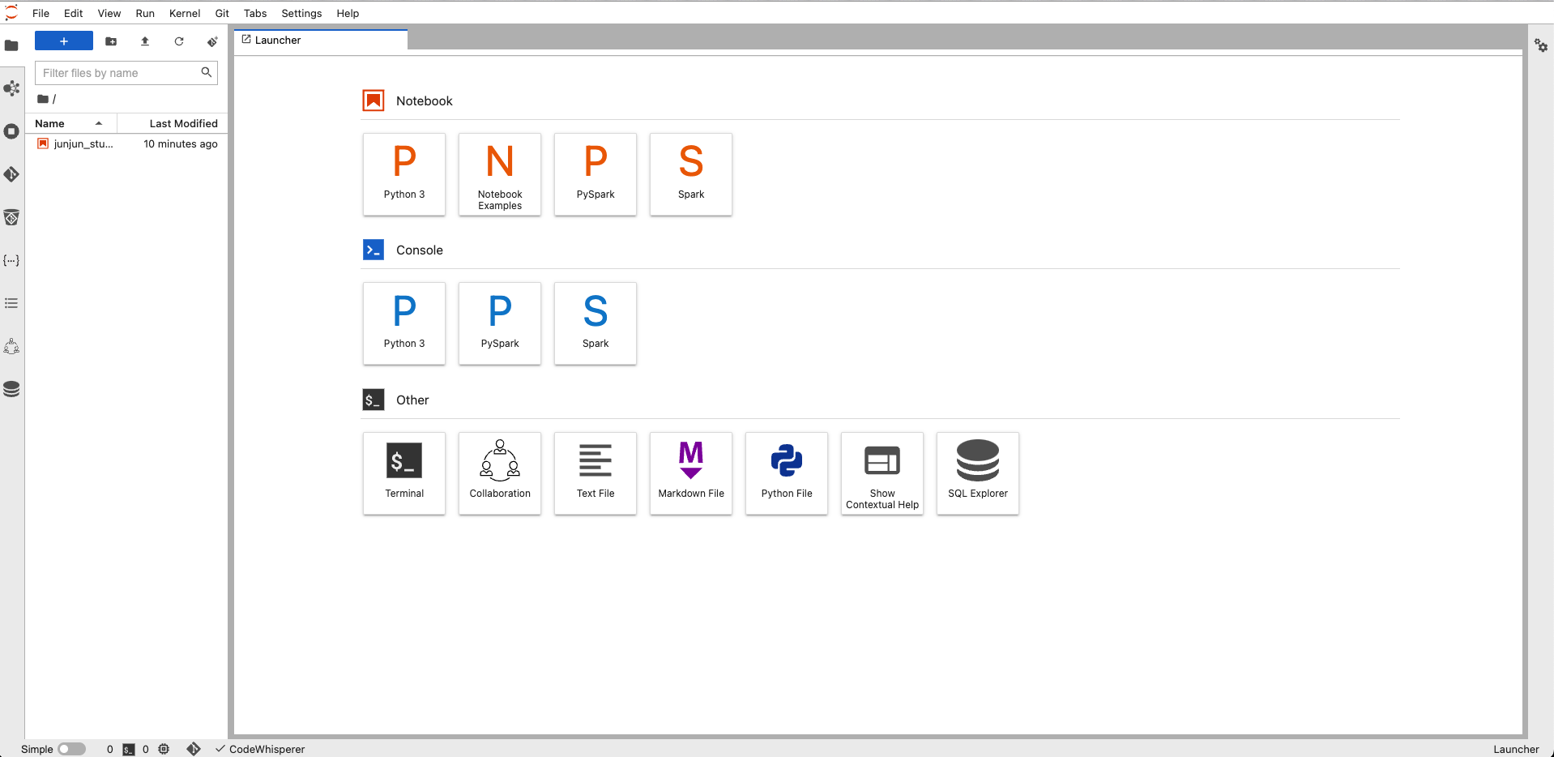1554x757 pixels.
Task: Open the File menu
Action: 41,13
